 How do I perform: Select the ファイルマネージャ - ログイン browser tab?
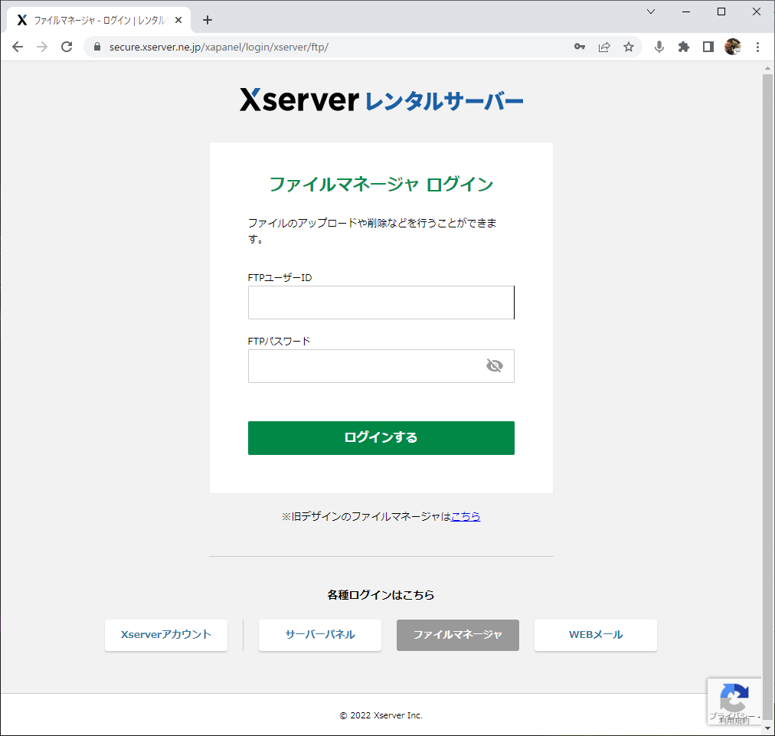pyautogui.click(x=99, y=20)
